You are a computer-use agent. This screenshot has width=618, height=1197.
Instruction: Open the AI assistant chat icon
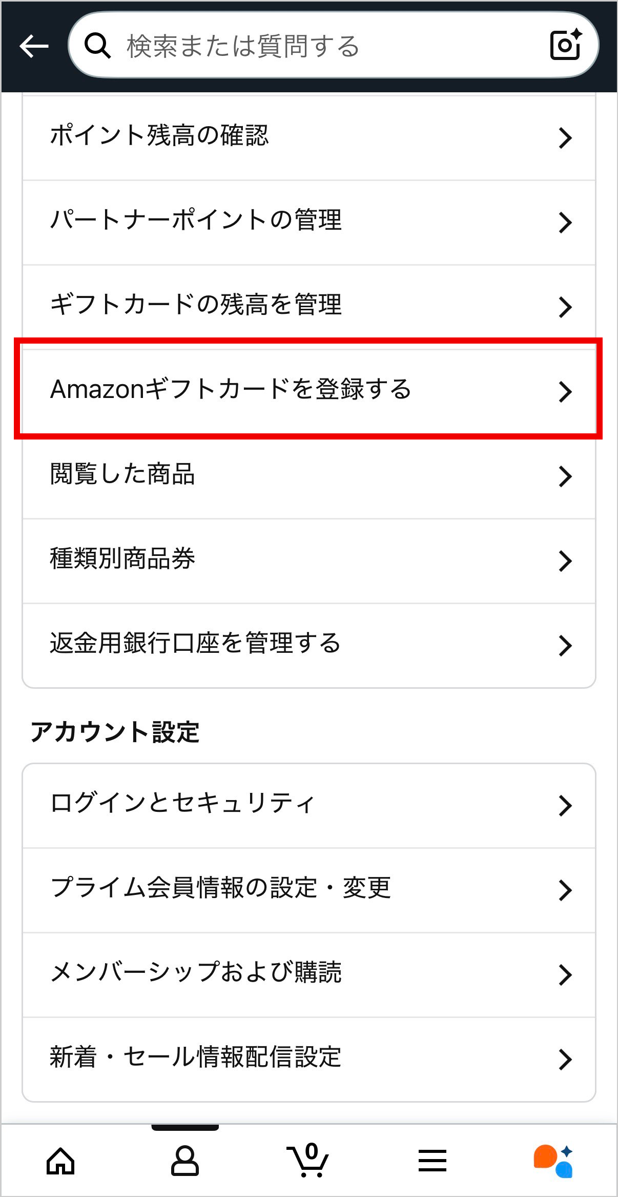(553, 1161)
